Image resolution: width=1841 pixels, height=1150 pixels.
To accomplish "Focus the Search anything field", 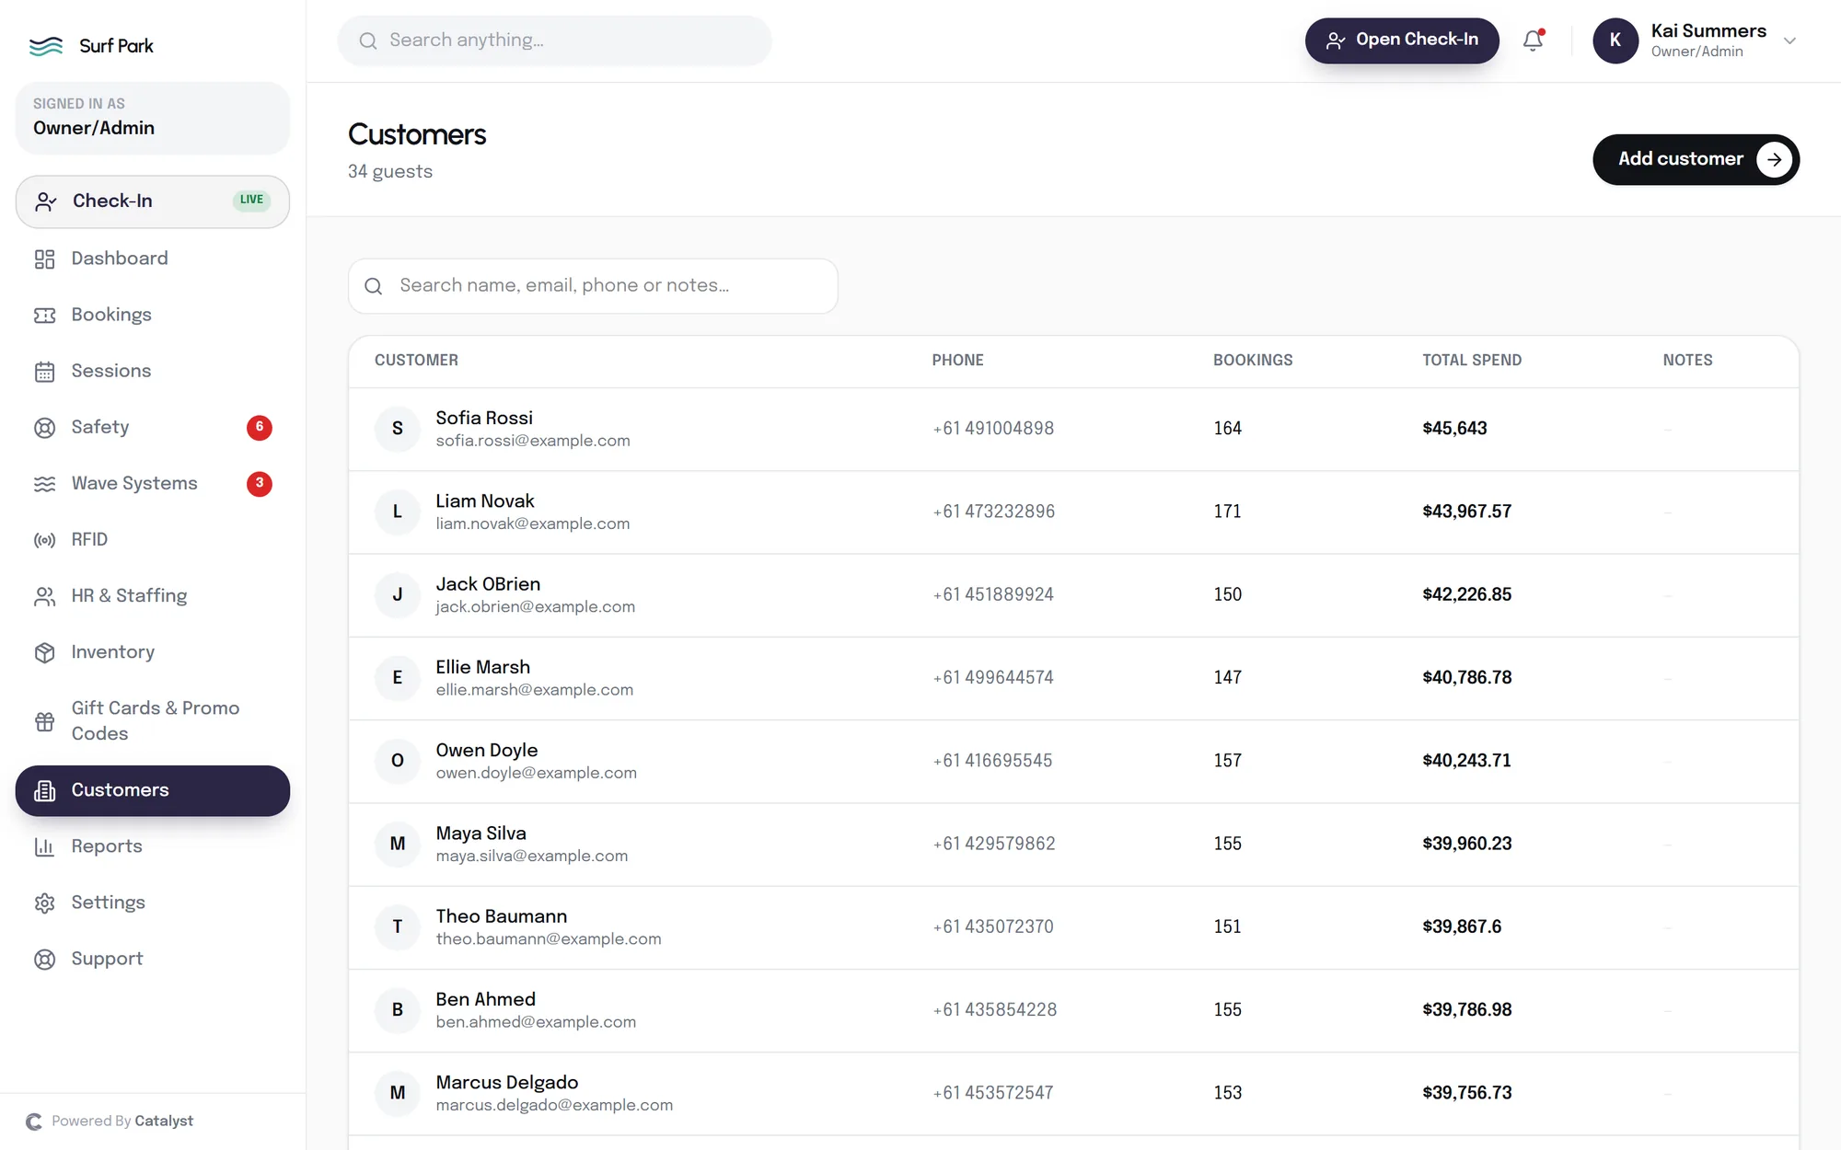I will 555,40.
